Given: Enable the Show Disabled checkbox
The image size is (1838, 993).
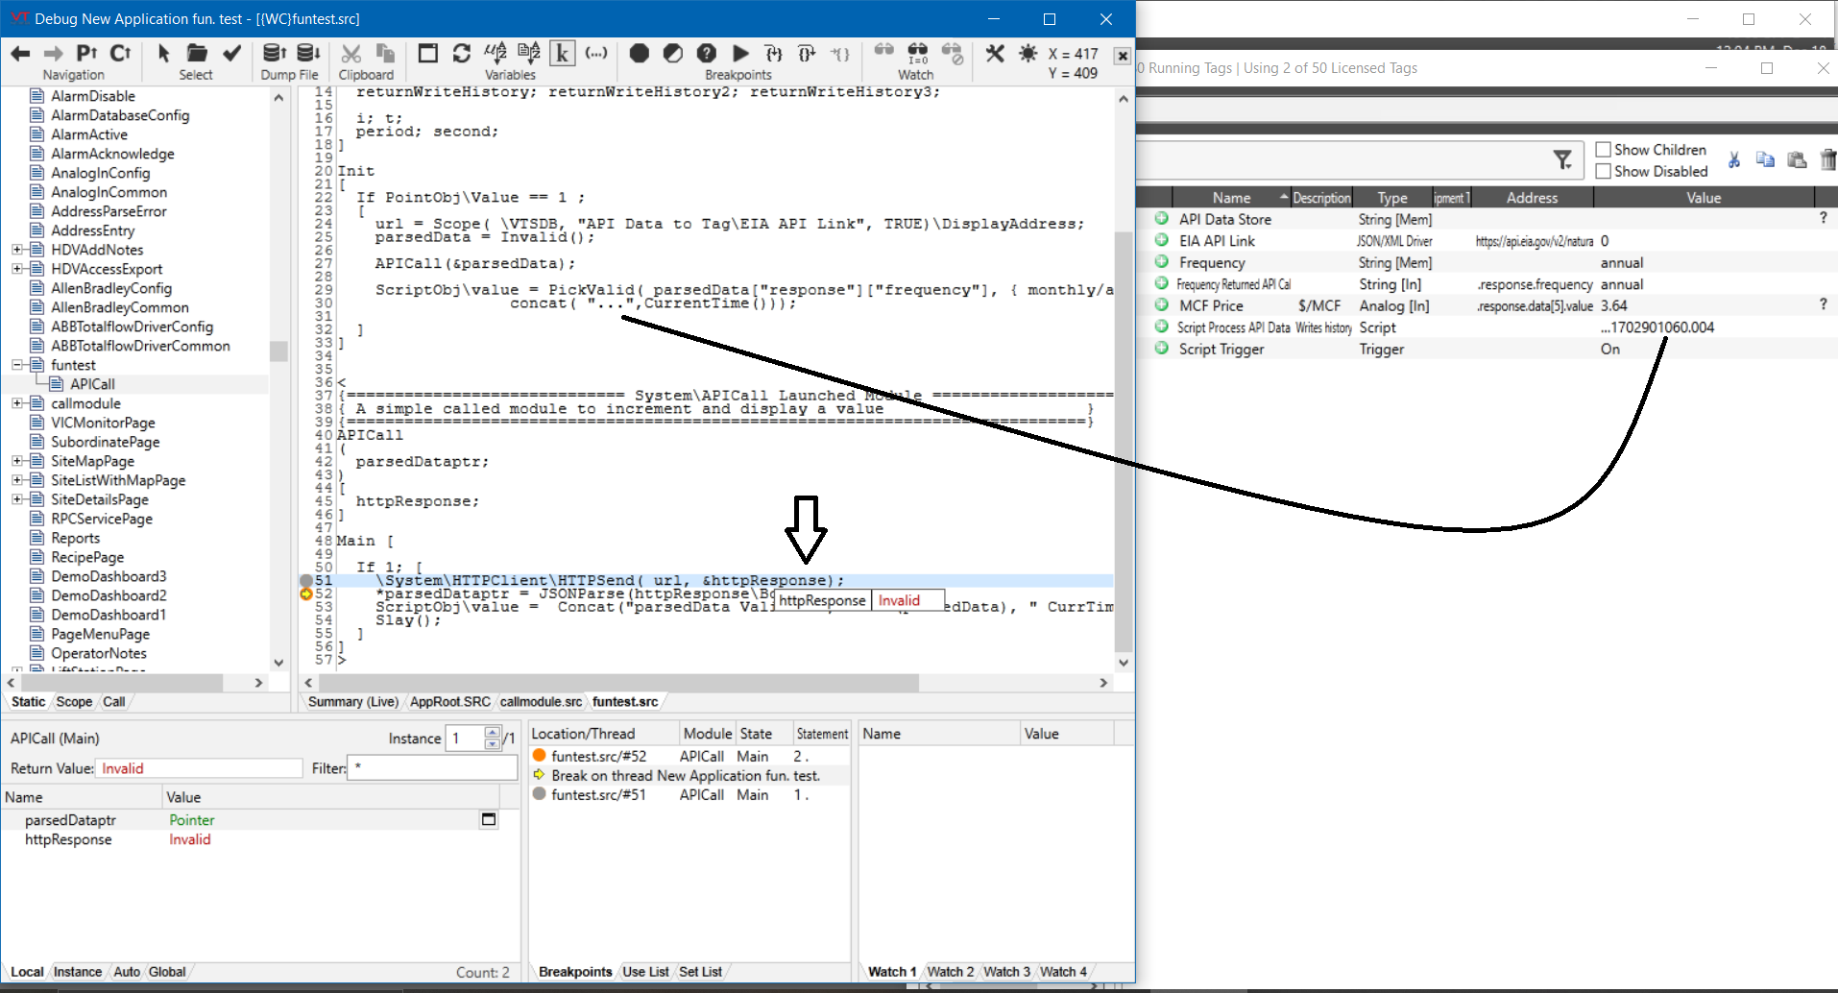Looking at the screenshot, I should (1603, 171).
